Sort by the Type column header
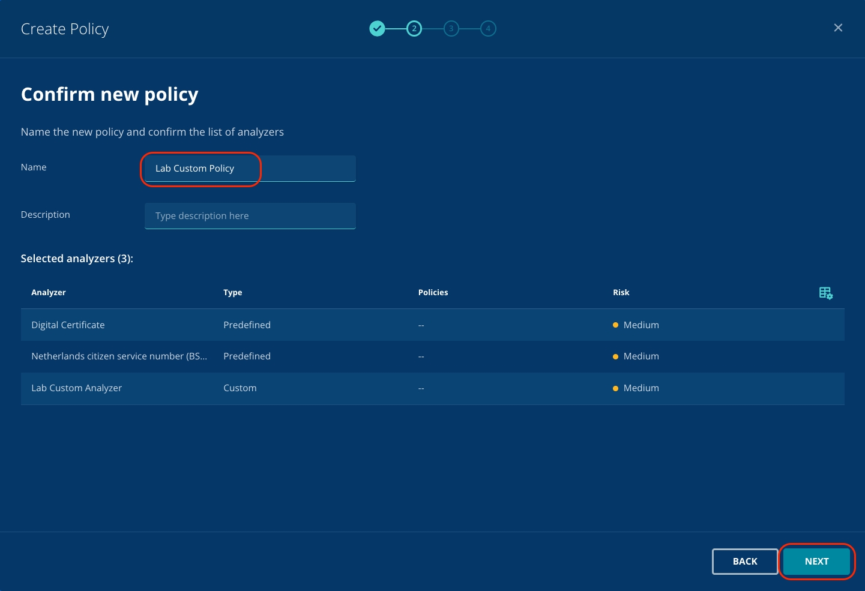Screen dimensions: 865x591 click(x=233, y=293)
